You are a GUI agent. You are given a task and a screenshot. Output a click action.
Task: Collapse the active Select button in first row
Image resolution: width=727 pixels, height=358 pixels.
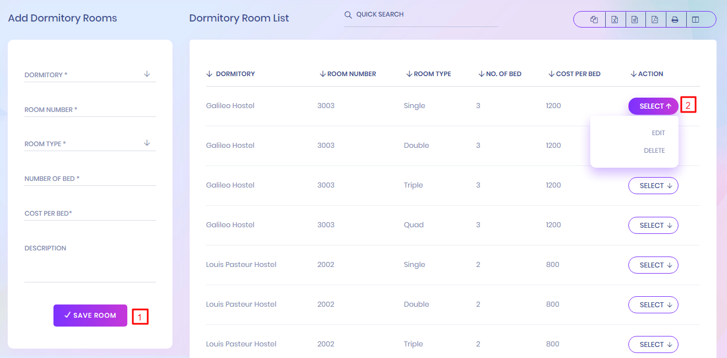(653, 106)
